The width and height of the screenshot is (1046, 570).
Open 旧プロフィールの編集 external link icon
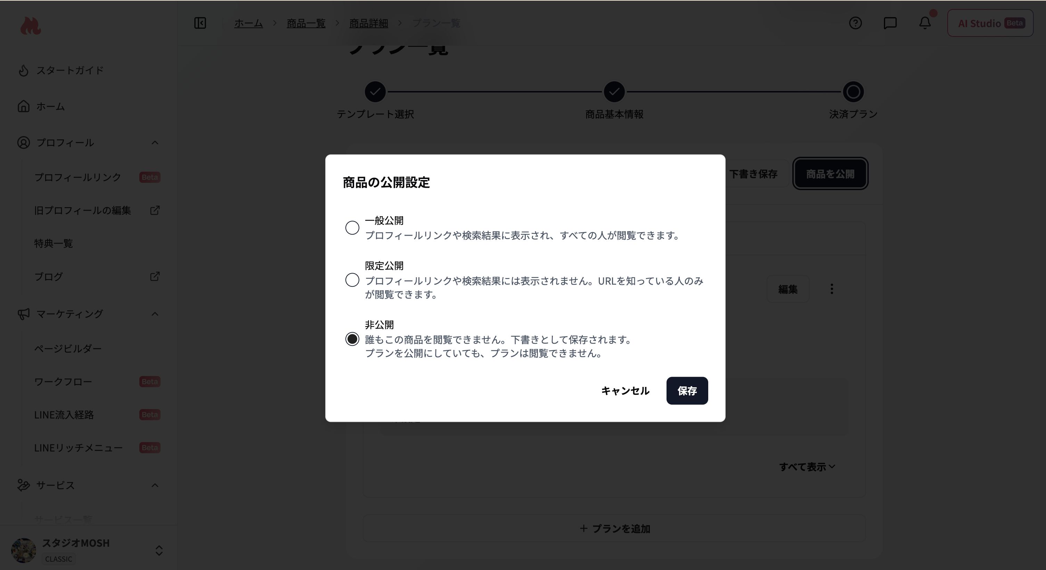155,210
